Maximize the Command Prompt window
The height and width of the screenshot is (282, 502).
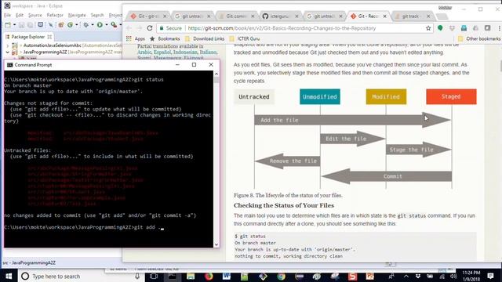pos(194,64)
